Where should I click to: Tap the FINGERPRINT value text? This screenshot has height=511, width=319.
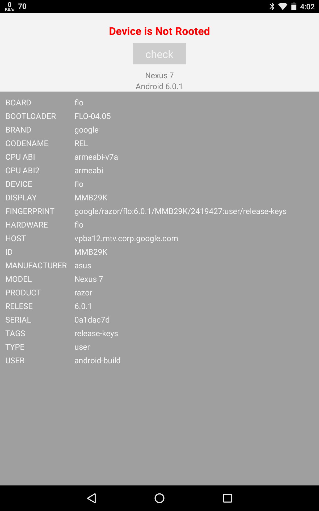[x=181, y=211]
